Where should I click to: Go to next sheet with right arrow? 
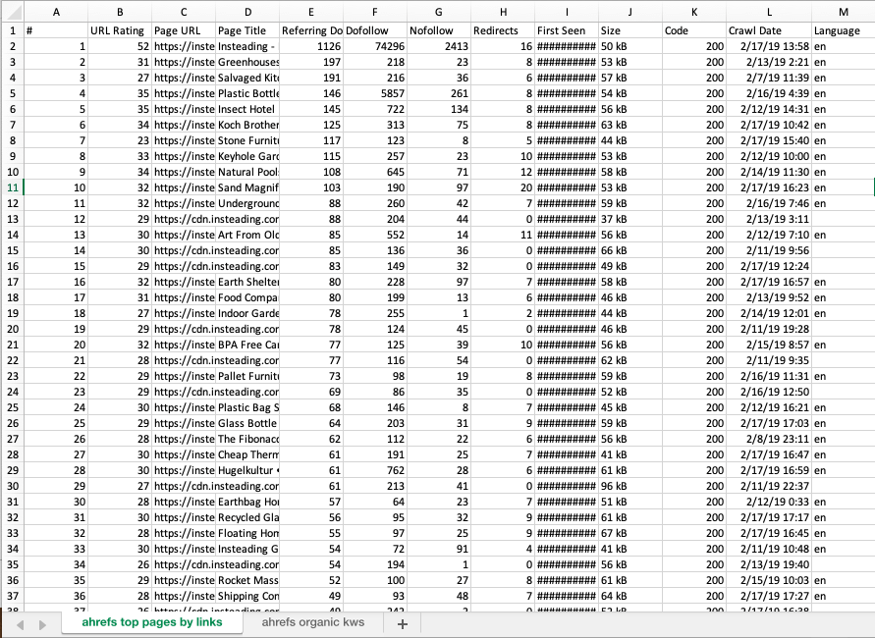tap(42, 624)
